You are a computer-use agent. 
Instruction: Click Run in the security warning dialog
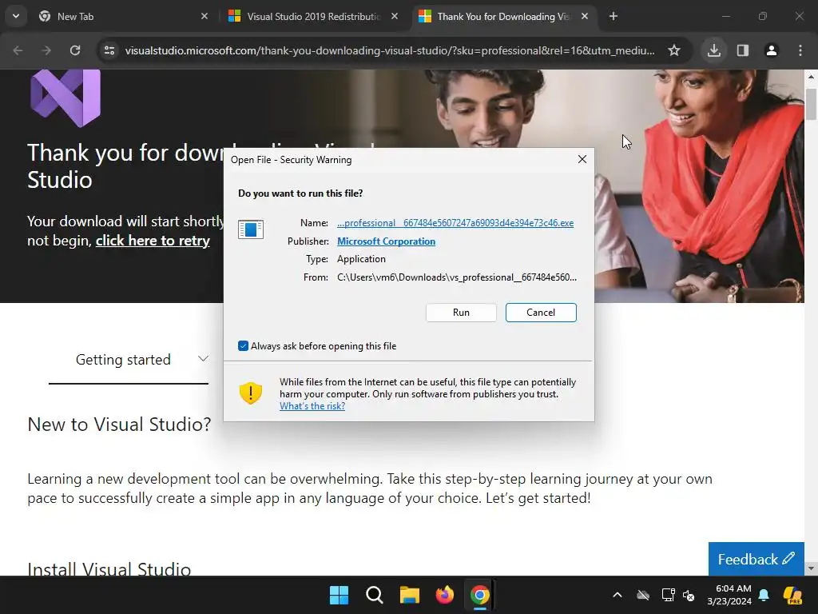461,313
